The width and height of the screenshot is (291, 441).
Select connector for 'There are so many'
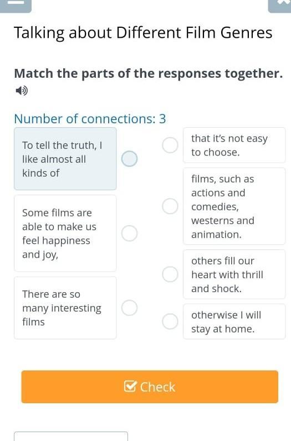click(129, 308)
